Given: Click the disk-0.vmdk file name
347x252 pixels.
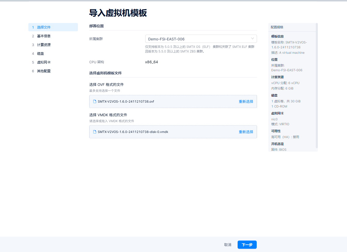Looking at the screenshot, I should click(x=133, y=132).
